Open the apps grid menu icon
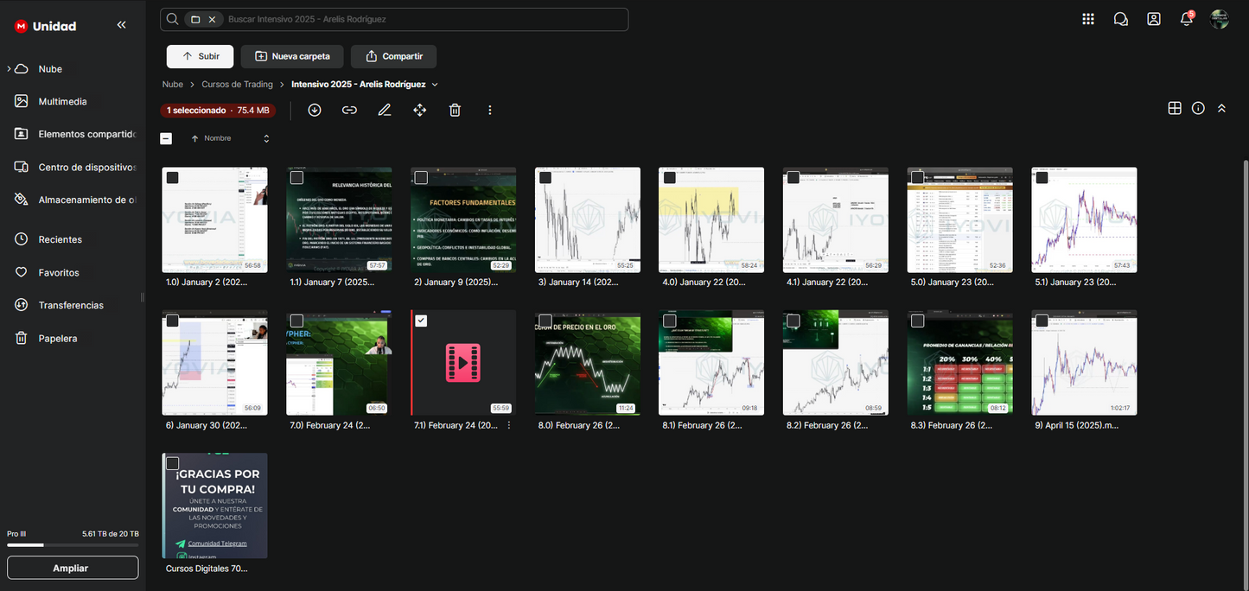The height and width of the screenshot is (591, 1249). (x=1088, y=19)
